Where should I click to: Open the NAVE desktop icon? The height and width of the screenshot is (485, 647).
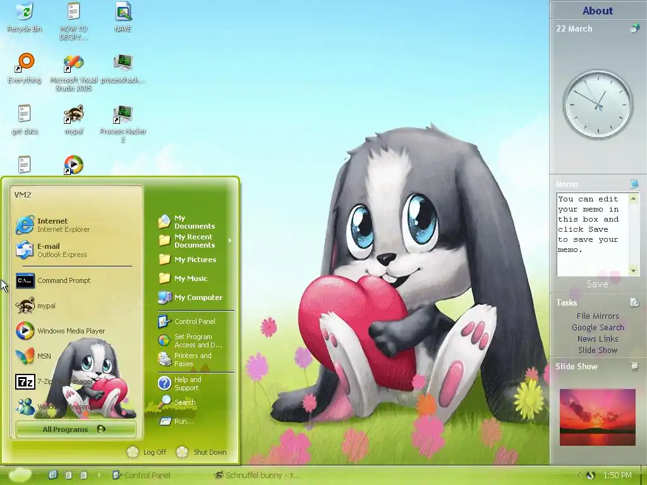click(x=123, y=17)
